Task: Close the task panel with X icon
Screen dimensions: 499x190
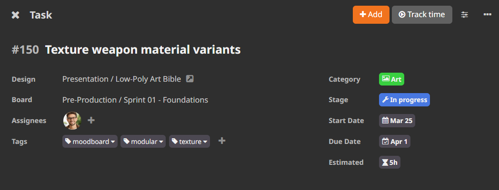Action: (x=16, y=15)
